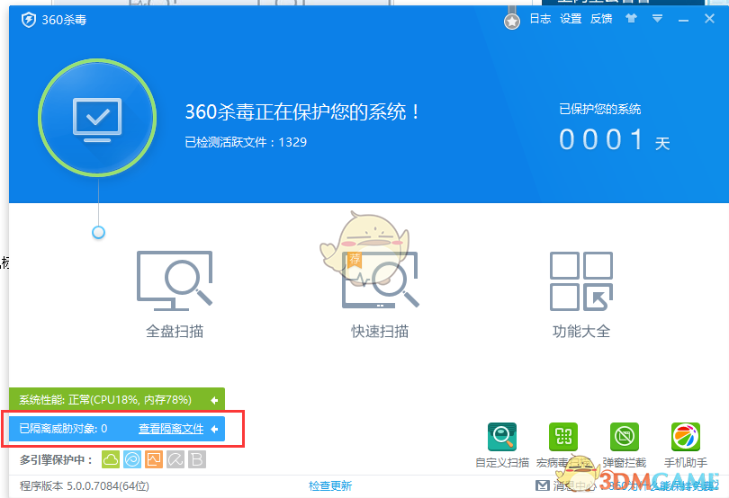Open the 自定义扫描 custom scan tool
The width and height of the screenshot is (729, 498).
pos(502,445)
